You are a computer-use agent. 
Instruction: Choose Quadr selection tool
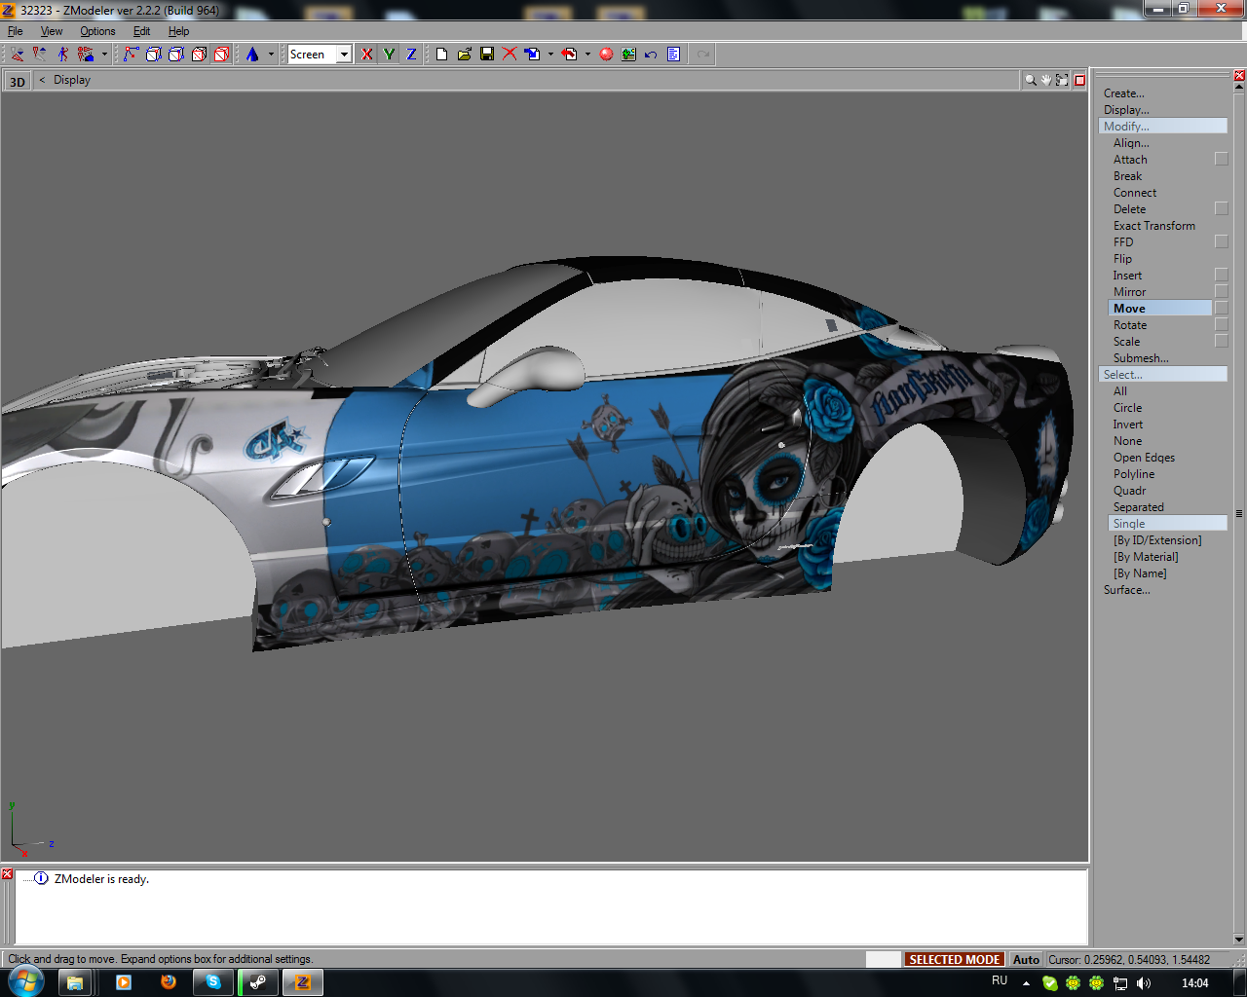coord(1130,491)
